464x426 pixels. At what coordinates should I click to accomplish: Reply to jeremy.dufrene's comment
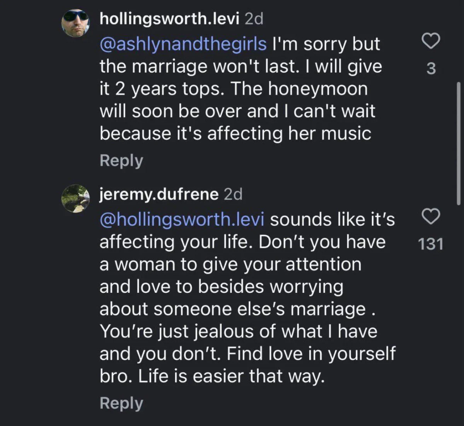point(121,403)
